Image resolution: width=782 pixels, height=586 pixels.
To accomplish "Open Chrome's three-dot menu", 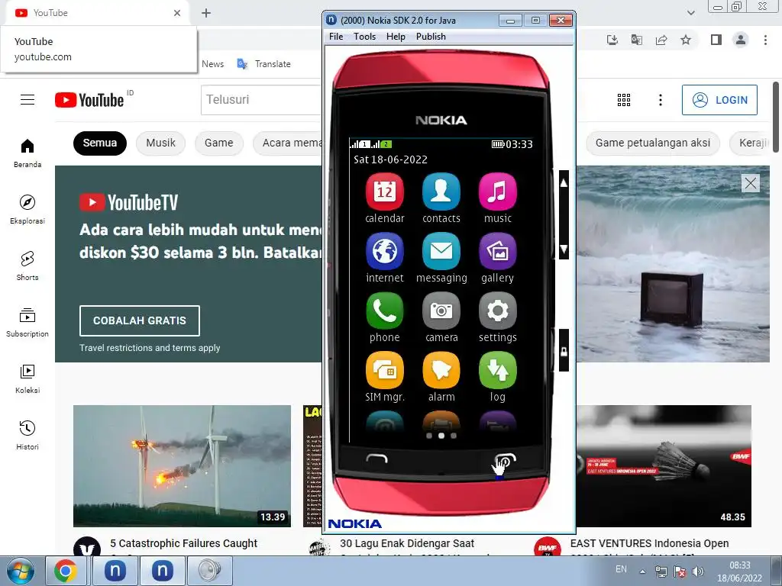I will [x=765, y=40].
